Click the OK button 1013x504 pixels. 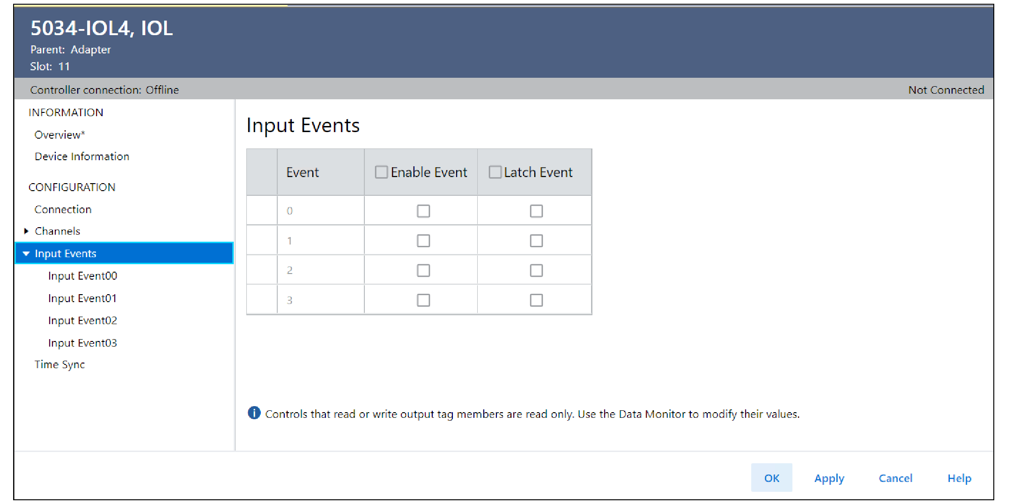pos(772,478)
